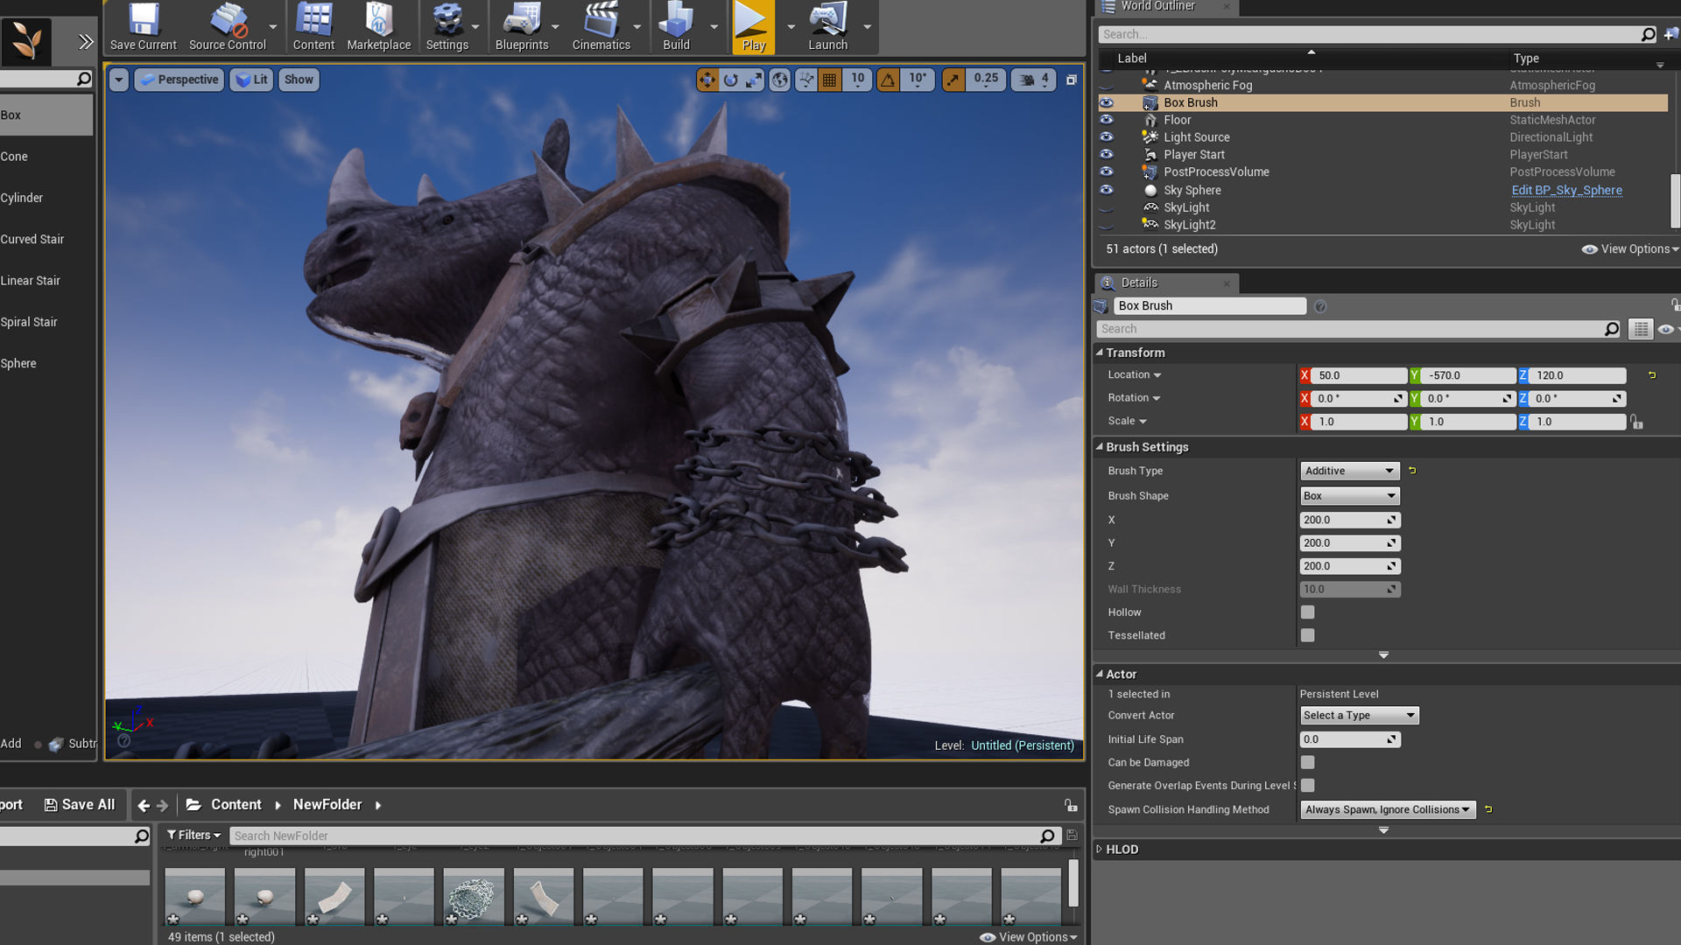Open Spawn Collision Handling Method dropdown
Image resolution: width=1681 pixels, height=945 pixels.
[1388, 809]
